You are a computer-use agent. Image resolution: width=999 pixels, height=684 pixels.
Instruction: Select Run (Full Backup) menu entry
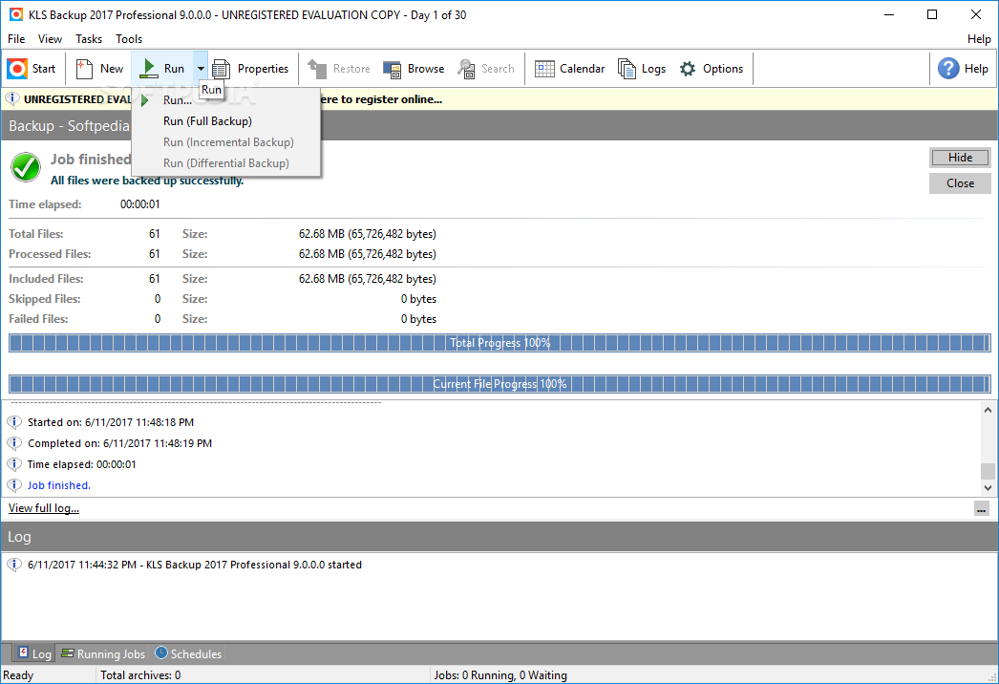click(225, 121)
